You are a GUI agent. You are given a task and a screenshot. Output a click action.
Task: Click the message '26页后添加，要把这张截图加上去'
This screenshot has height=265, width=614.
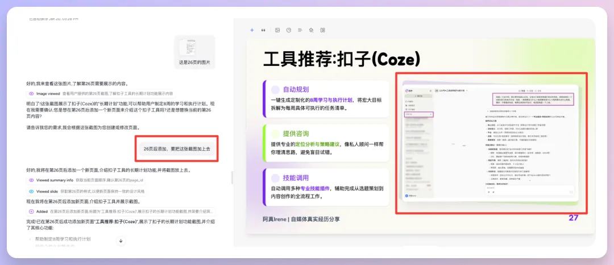(177, 149)
